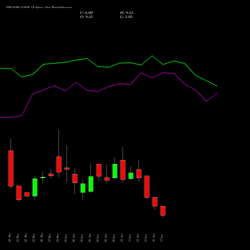
Task: Click the green line's highest peak
Action: coord(152,56)
